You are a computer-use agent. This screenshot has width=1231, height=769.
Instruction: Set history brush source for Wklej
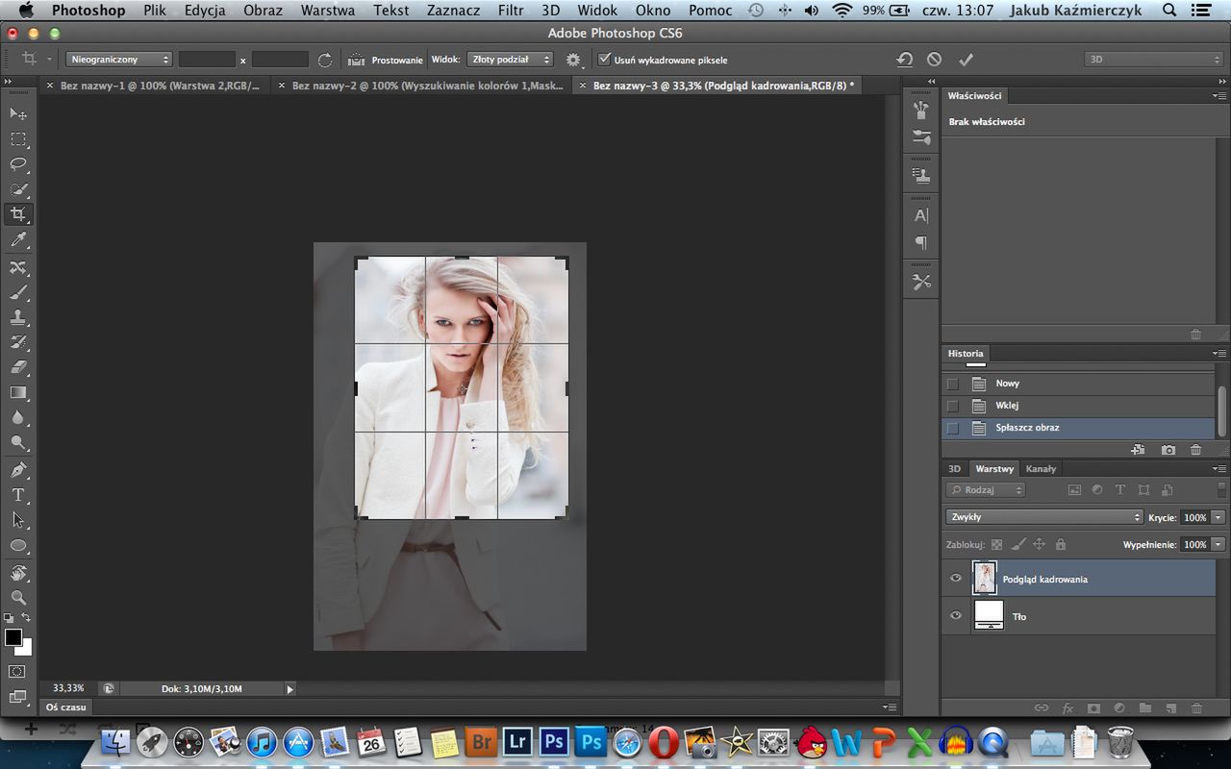[953, 406]
